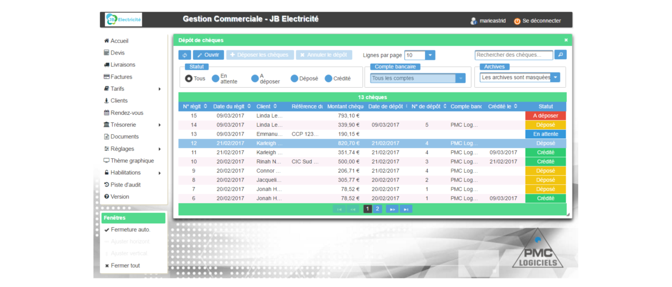
Task: Click the Rechercher des chèques search field
Action: click(x=513, y=55)
